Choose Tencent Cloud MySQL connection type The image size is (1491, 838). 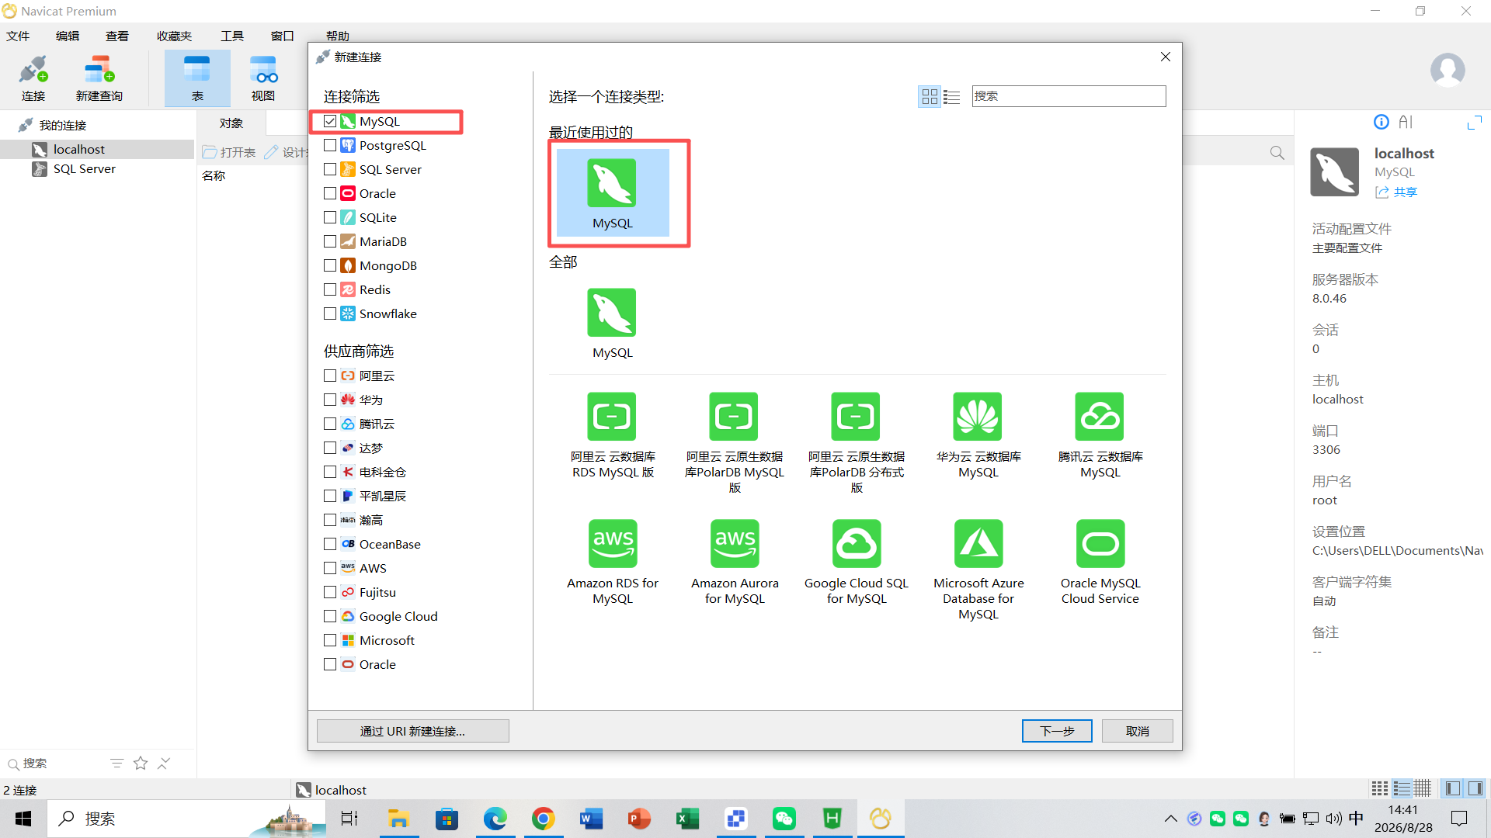pos(1100,435)
